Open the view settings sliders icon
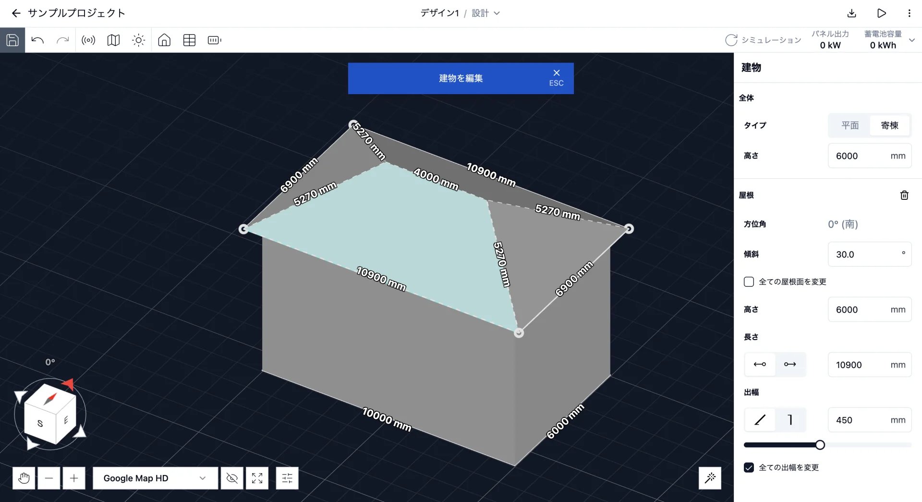 (287, 478)
